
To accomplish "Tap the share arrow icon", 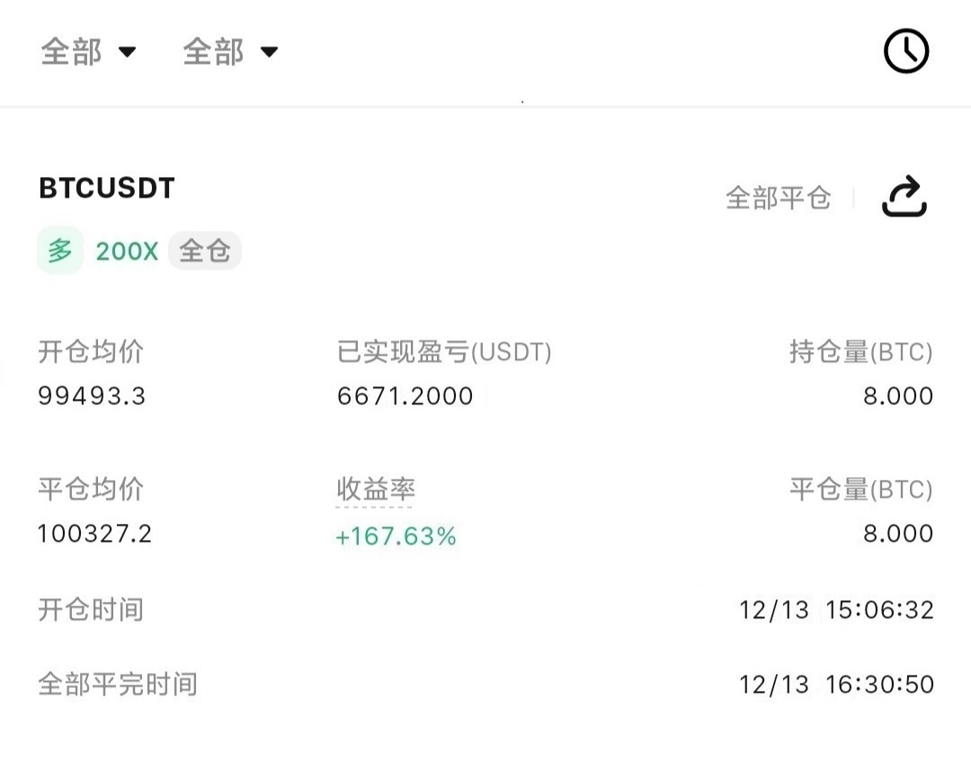I will tap(904, 197).
